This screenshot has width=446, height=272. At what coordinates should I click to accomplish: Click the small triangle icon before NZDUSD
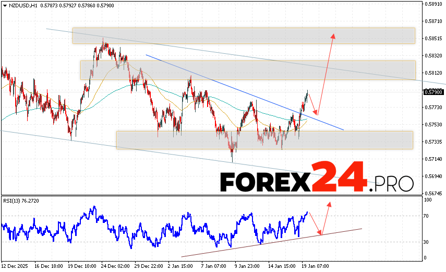[4, 5]
